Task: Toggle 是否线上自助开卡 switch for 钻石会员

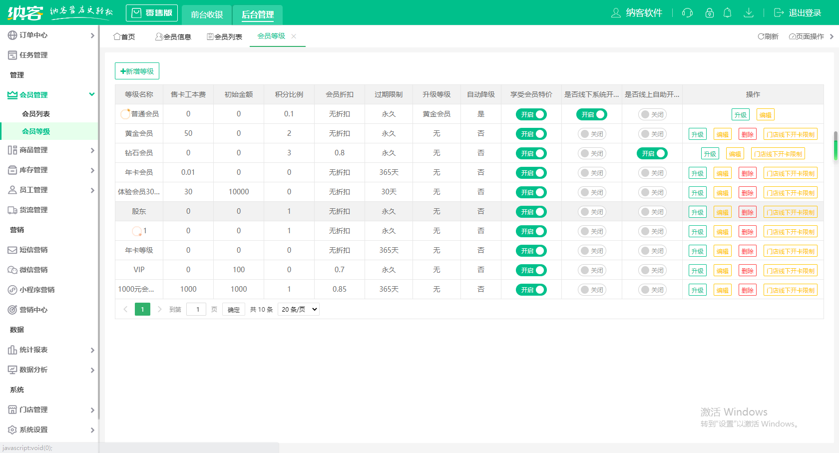Action: [x=652, y=153]
